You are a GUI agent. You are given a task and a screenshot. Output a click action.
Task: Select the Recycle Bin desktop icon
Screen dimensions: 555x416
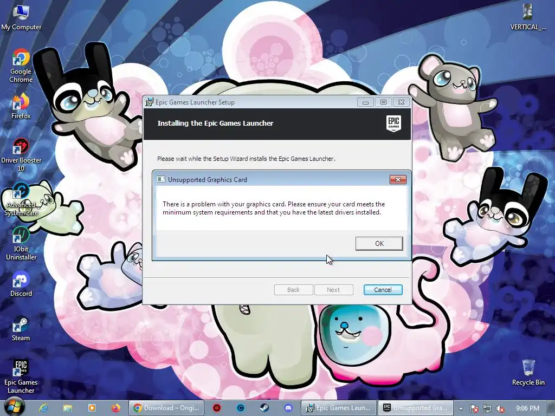pyautogui.click(x=528, y=373)
